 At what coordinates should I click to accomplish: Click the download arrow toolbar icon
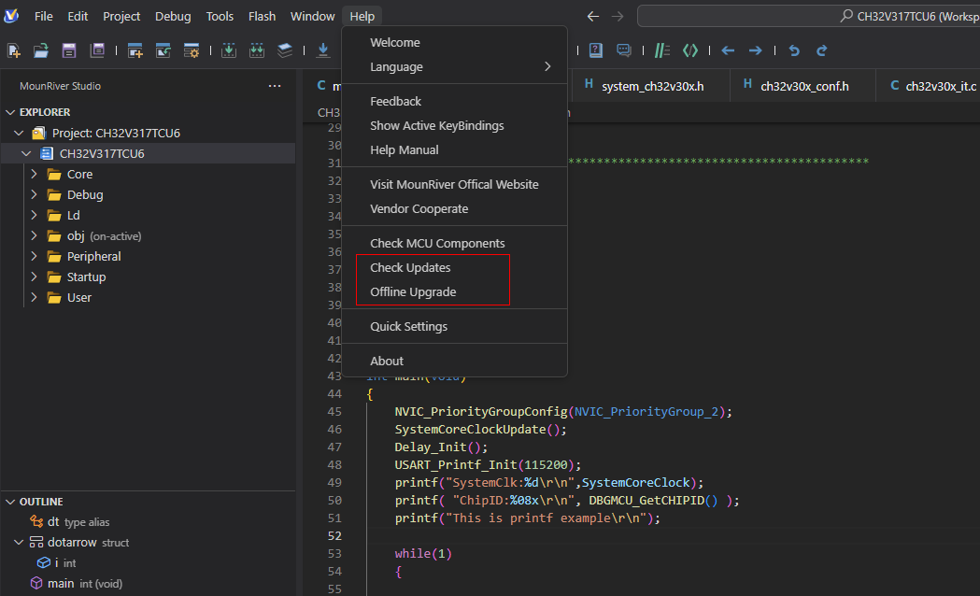[x=323, y=50]
